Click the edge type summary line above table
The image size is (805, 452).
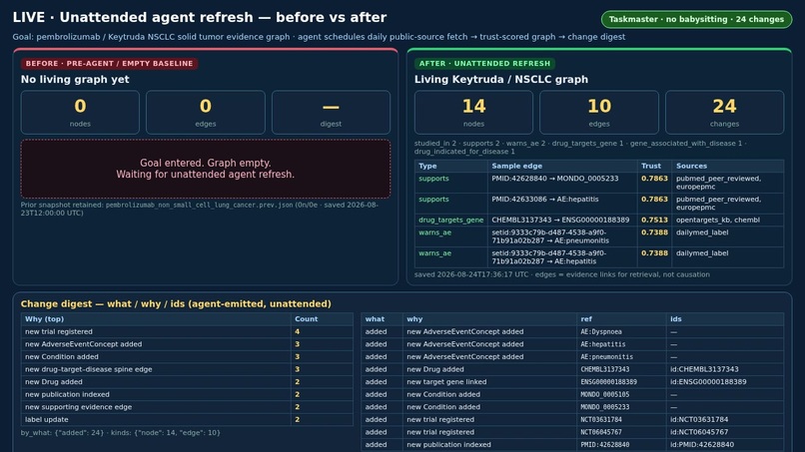coord(580,148)
